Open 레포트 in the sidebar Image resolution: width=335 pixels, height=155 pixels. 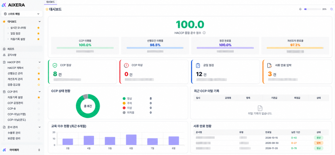coord(22,49)
